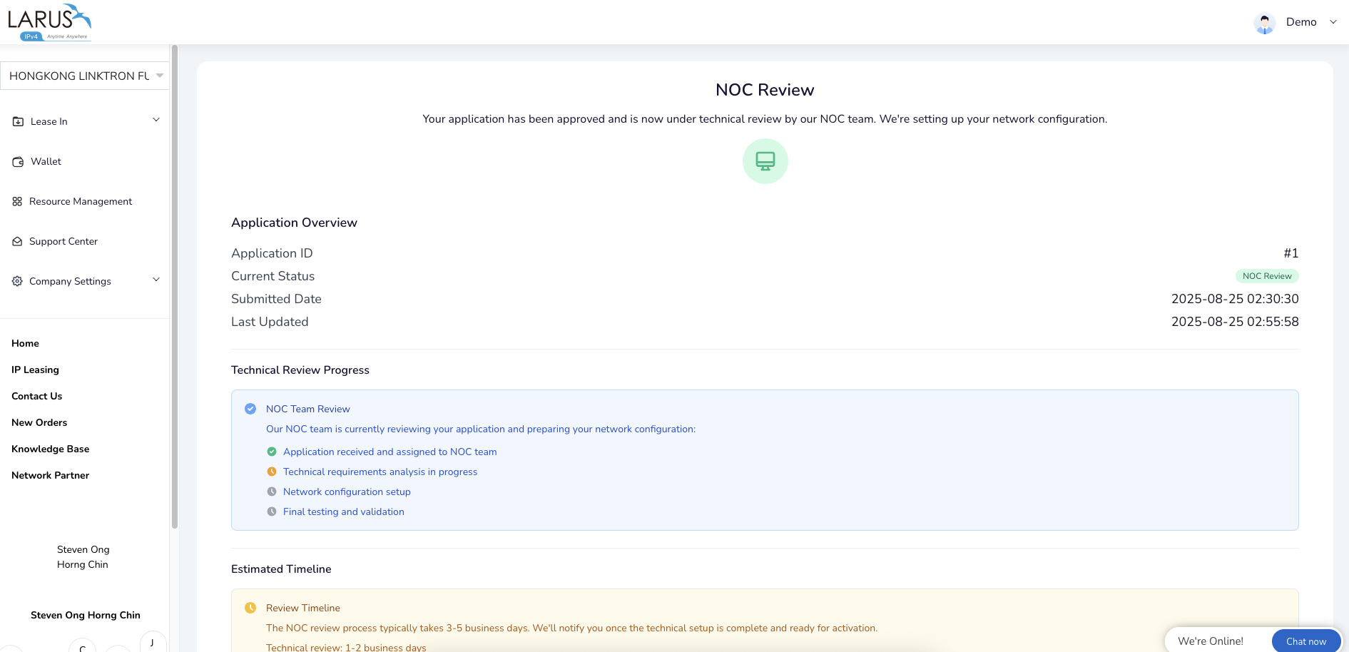Screen dimensions: 1349x652
Task: Click the Resource Management grid icon
Action: pyautogui.click(x=17, y=202)
